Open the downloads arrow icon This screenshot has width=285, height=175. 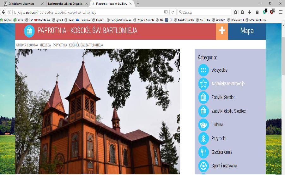coord(250,12)
